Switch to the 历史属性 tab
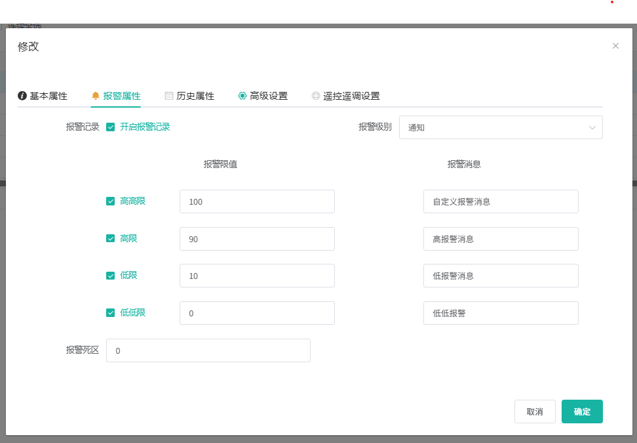The height and width of the screenshot is (443, 637). pos(195,96)
